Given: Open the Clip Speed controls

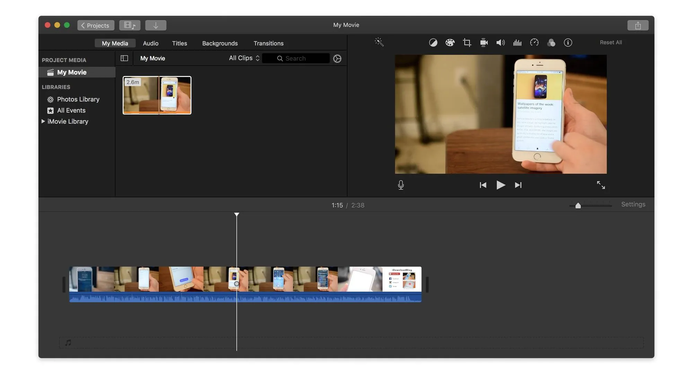Looking at the screenshot, I should pyautogui.click(x=534, y=42).
